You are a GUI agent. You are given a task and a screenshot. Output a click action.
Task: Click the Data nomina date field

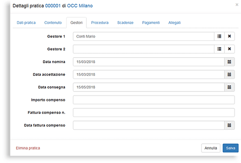click(x=149, y=62)
